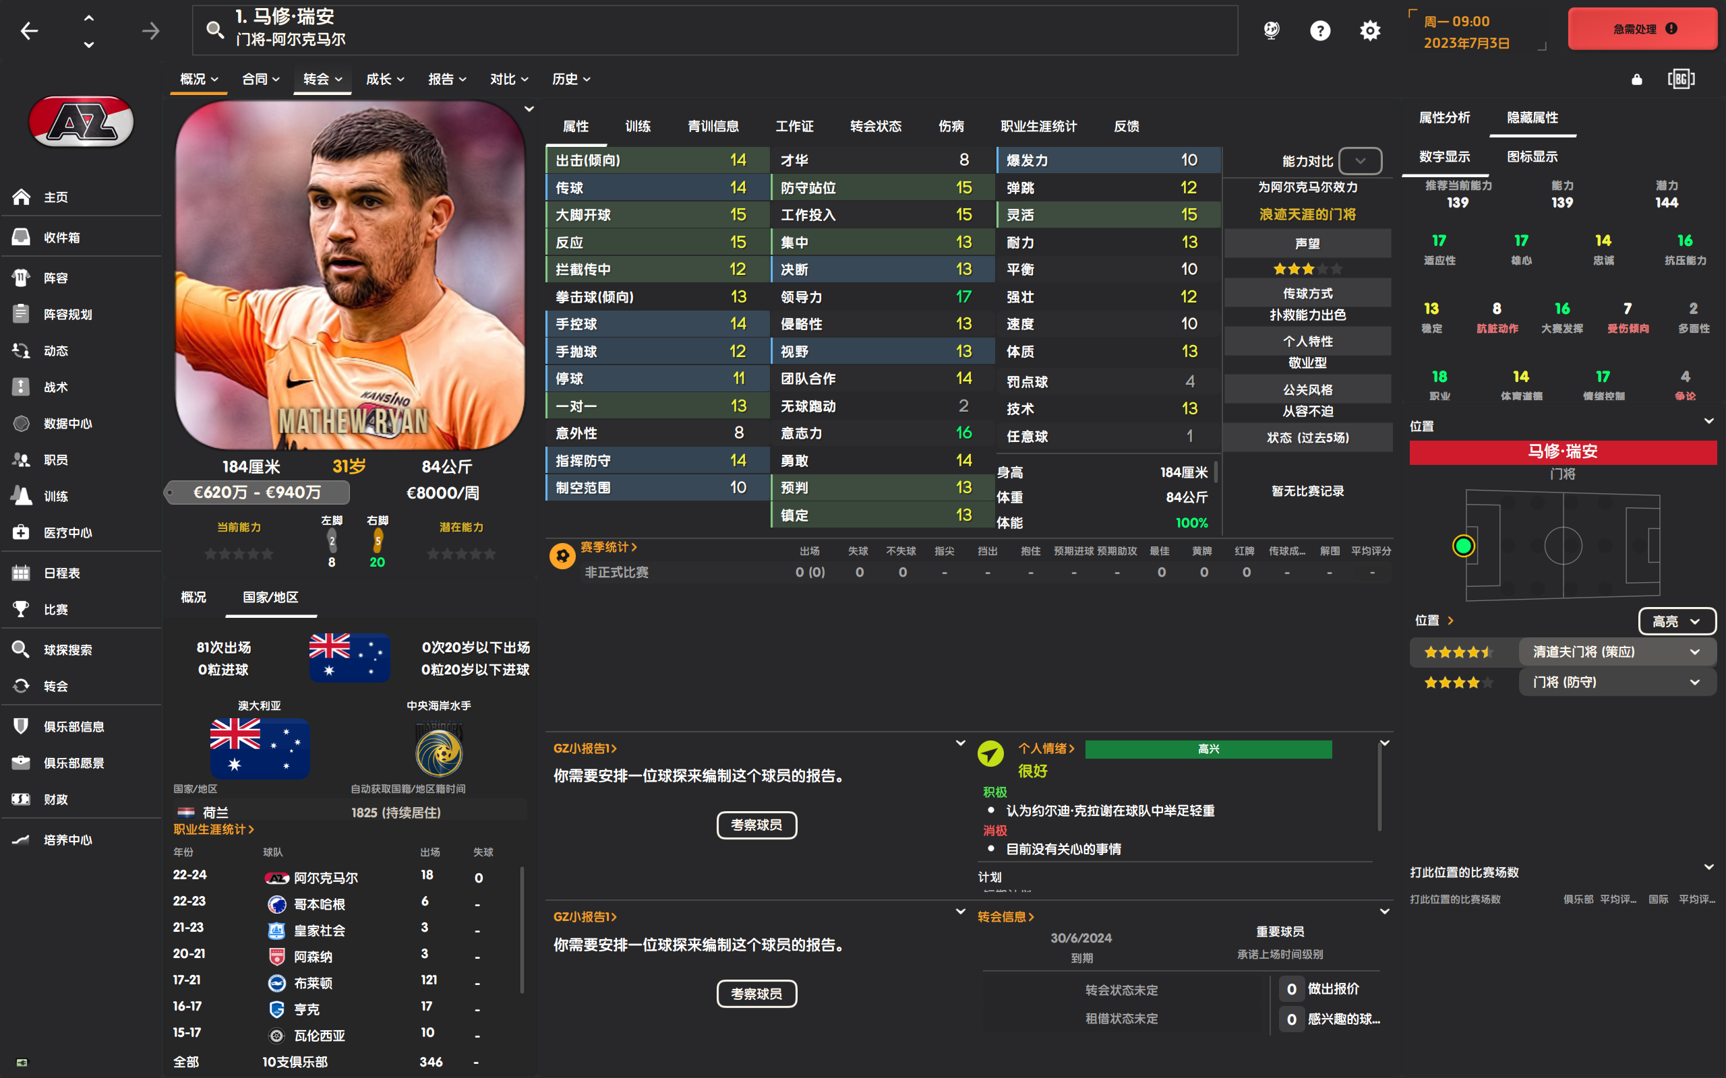Click the player value range slider

pos(258,492)
